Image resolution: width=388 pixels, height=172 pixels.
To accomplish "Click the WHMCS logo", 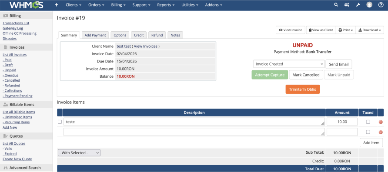I will click(26, 5).
